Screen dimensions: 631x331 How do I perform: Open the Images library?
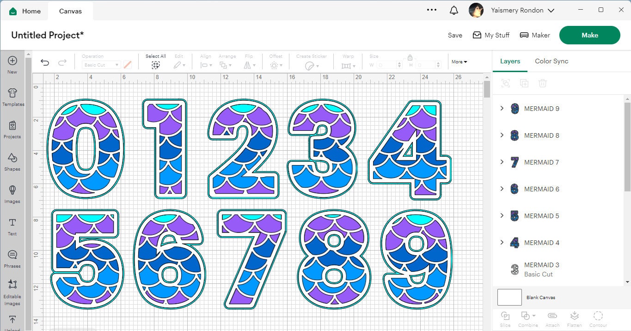pos(12,194)
